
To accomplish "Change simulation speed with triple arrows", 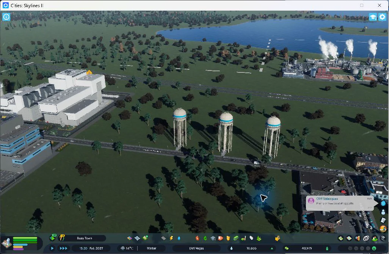I will [x=63, y=248].
